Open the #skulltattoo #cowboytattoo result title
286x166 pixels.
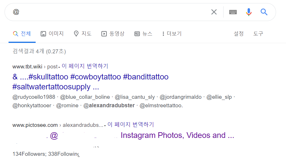point(90,82)
